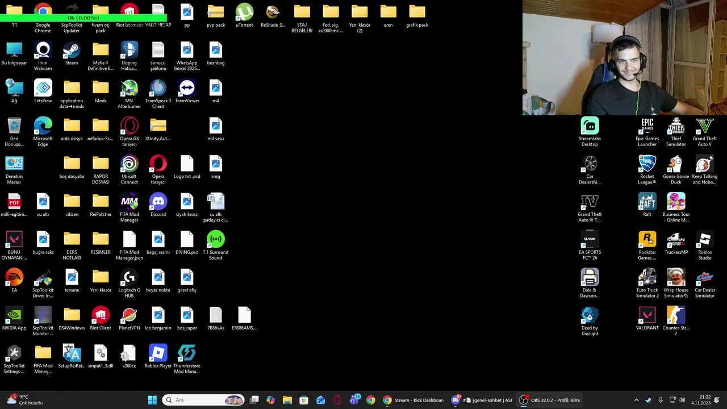Open Rocket League shortcut
Screen dimensions: 727x409
[647, 170]
